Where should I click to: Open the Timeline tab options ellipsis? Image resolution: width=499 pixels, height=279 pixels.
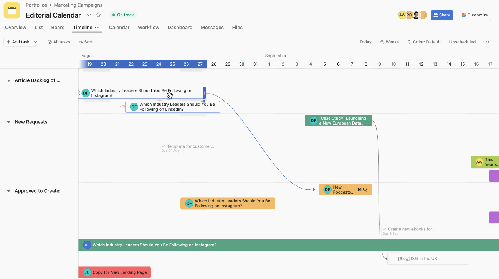[97, 28]
